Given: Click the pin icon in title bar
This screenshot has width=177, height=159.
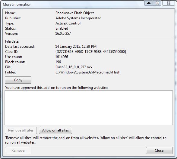Looking at the screenshot, I should pos(157,3).
